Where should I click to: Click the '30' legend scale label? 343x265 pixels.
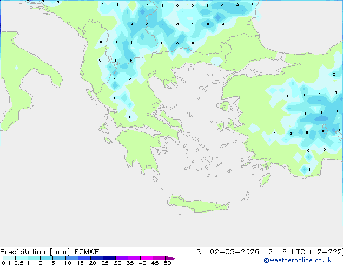point(117,263)
